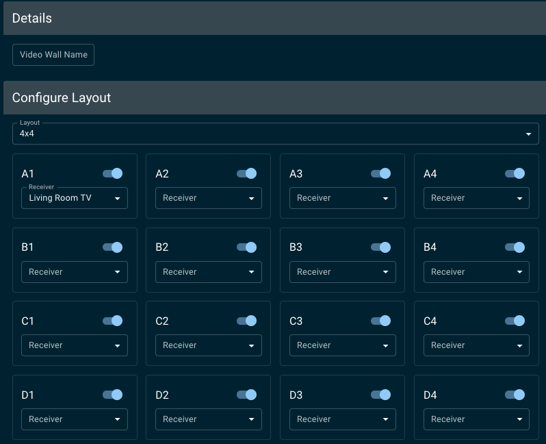
Task: Toggle off the A1 switch
Action: pyautogui.click(x=112, y=173)
